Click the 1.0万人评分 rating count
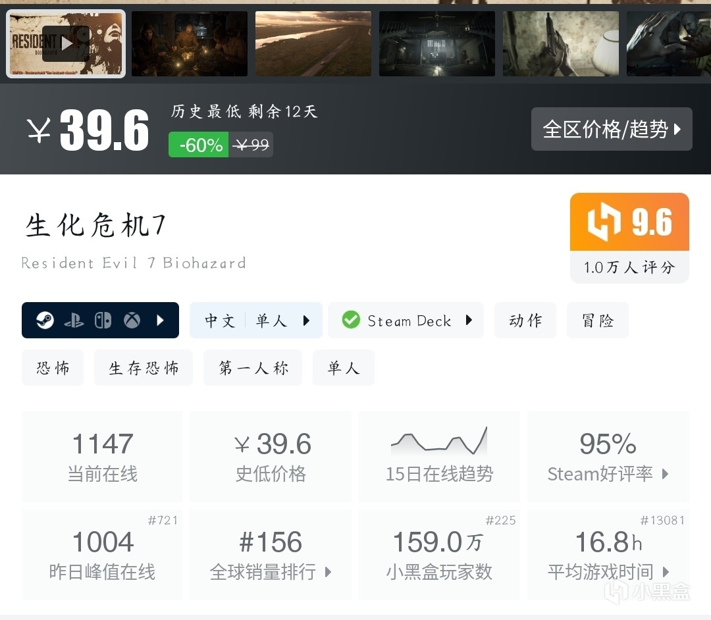This screenshot has height=620, width=711. (629, 267)
